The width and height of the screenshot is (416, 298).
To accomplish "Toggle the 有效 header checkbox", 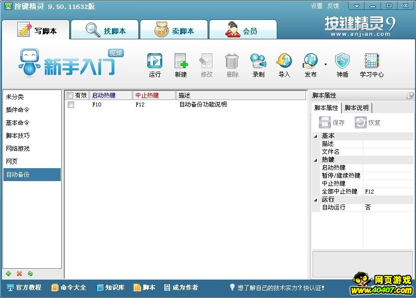I will [70, 95].
